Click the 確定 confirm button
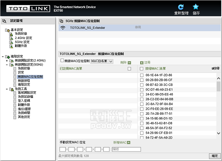Image resolution: width=222 pixels, height=161 pixels. [x=214, y=156]
